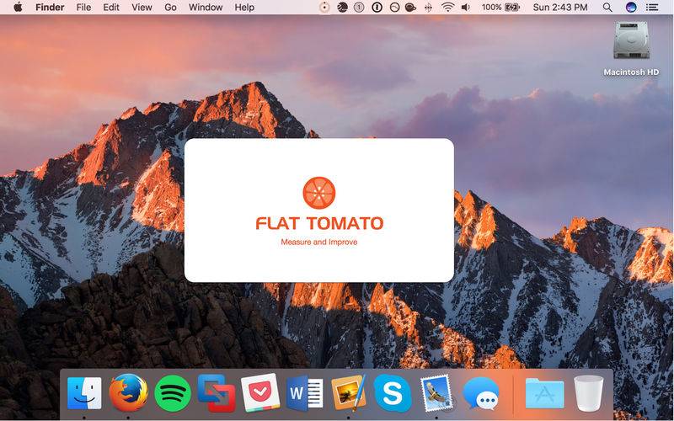Viewport: 674px width, 421px height.
Task: Launch Firefox from the Dock
Action: [x=128, y=392]
